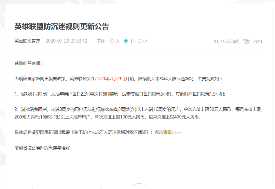Click the timestamp 2020-07-29 20:53:12
The height and width of the screenshot is (189, 275).
pos(67,41)
